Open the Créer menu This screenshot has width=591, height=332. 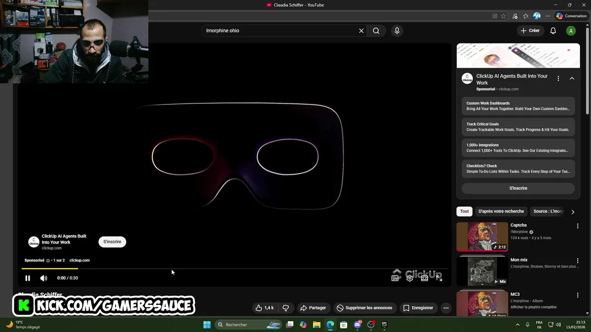click(530, 30)
